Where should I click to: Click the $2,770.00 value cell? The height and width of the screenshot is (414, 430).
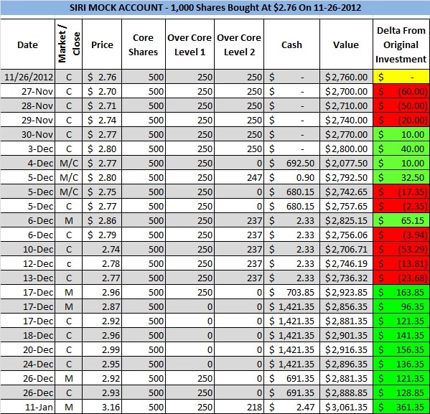[x=346, y=134]
